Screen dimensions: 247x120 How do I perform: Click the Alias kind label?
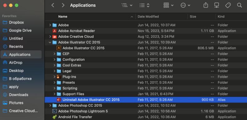pyautogui.click(x=221, y=100)
